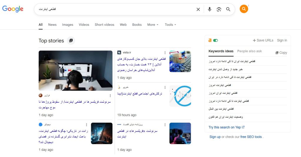Viewport: 301px width, 157px height.
Task: Open three-dot menu beside the story with the man at monitors thumbnail
Action: [165, 125]
